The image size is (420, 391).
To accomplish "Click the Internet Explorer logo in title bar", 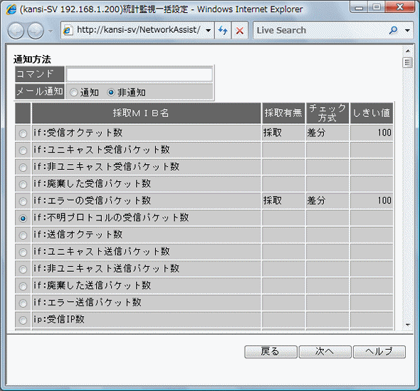I will pos(11,9).
